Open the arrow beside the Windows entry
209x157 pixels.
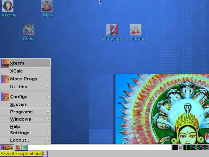(48, 119)
